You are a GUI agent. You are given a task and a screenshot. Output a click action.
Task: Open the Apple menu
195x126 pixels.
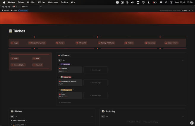coord(4,2)
